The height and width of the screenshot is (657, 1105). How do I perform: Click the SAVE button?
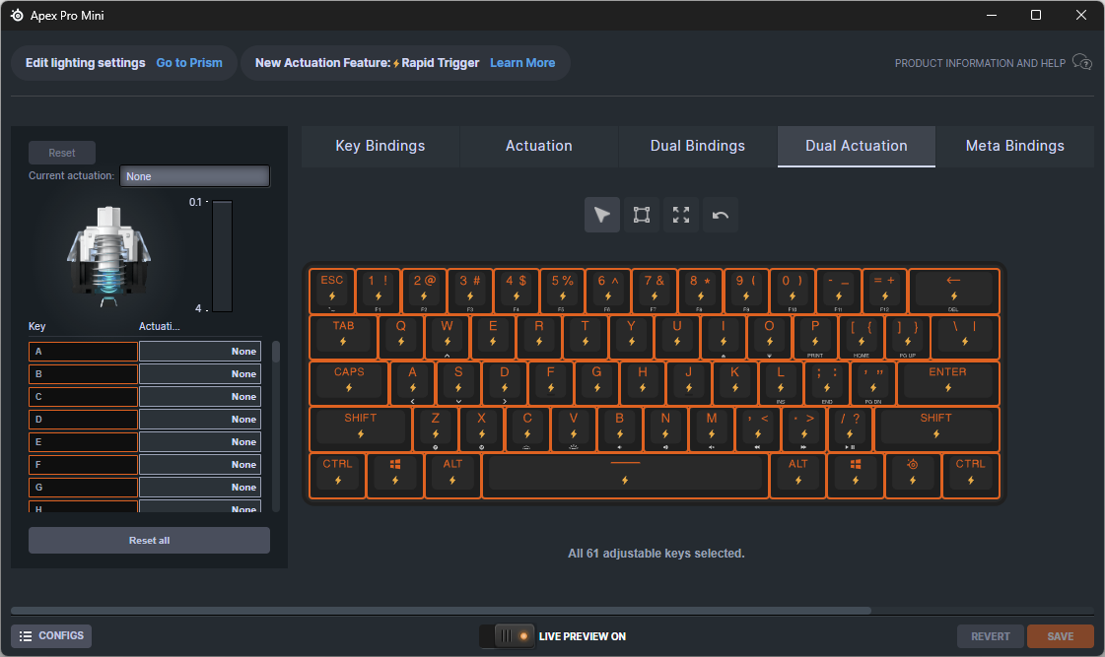pos(1060,636)
